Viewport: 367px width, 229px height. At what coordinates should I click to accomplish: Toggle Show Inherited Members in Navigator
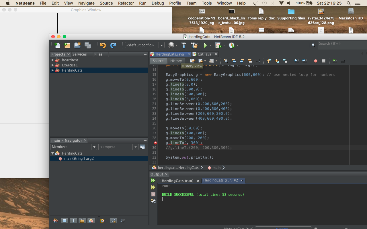tap(56, 221)
